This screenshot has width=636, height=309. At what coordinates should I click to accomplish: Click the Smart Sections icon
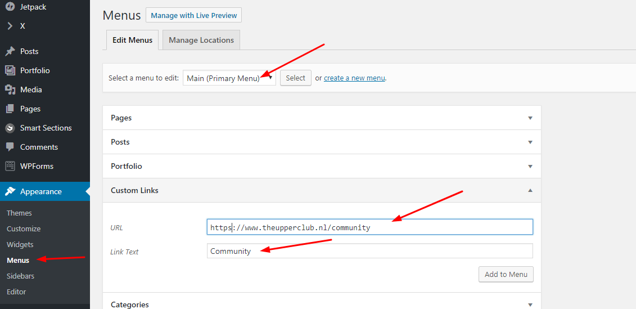(x=10, y=128)
